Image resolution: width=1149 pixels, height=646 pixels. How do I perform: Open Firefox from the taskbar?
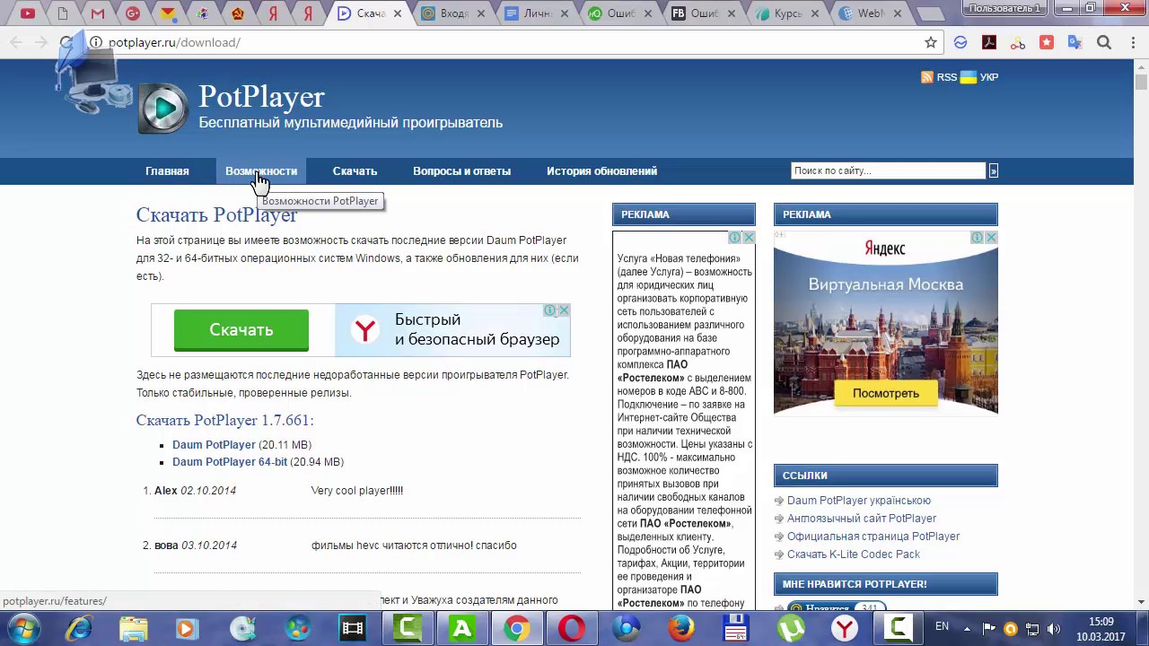681,628
